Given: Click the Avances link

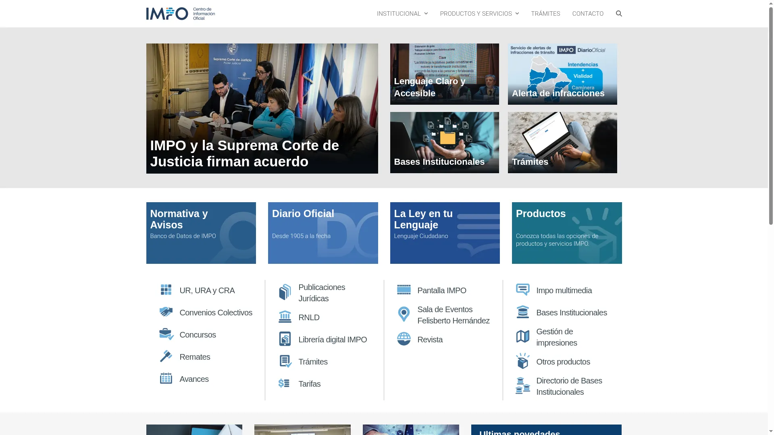Looking at the screenshot, I should click(x=194, y=379).
